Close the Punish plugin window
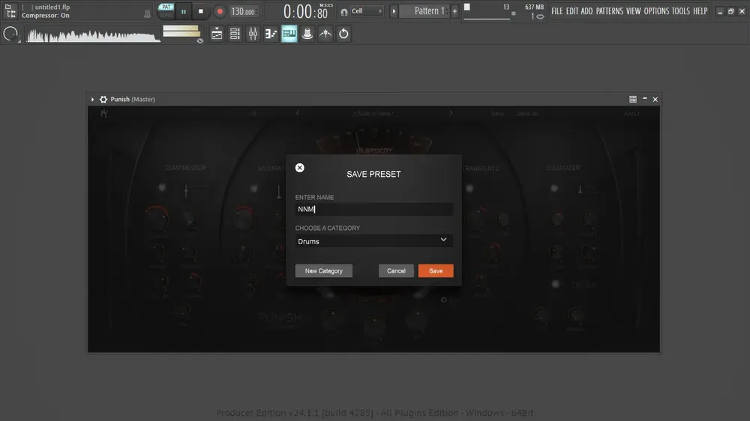This screenshot has height=421, width=750. (x=655, y=100)
